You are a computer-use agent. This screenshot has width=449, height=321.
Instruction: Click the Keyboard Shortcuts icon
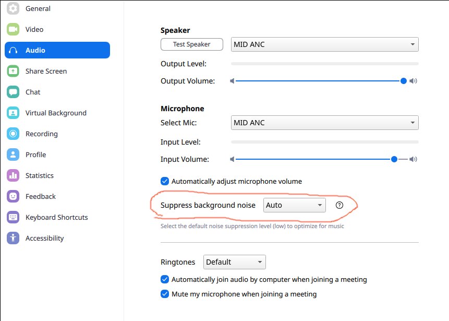pos(13,217)
